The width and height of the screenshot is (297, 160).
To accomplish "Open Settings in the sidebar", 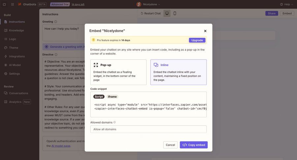I will point(15,74).
